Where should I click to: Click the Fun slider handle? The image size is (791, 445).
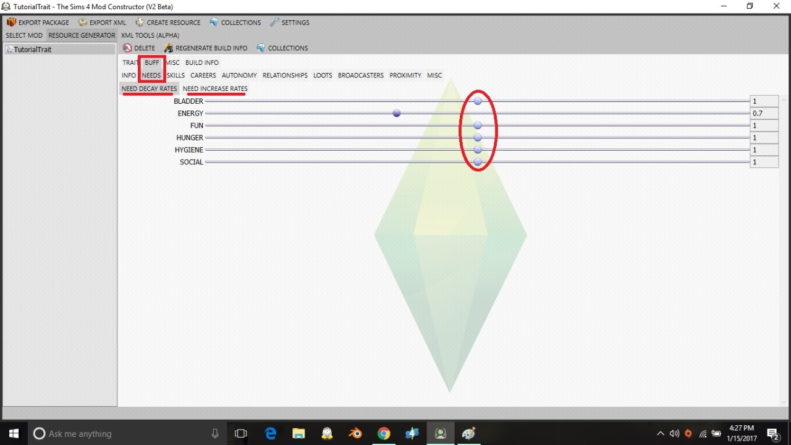[x=478, y=125]
